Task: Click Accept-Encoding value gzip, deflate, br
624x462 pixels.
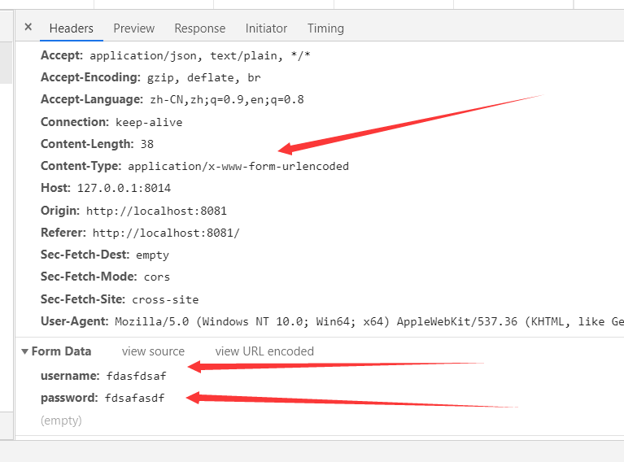Action: 203,77
